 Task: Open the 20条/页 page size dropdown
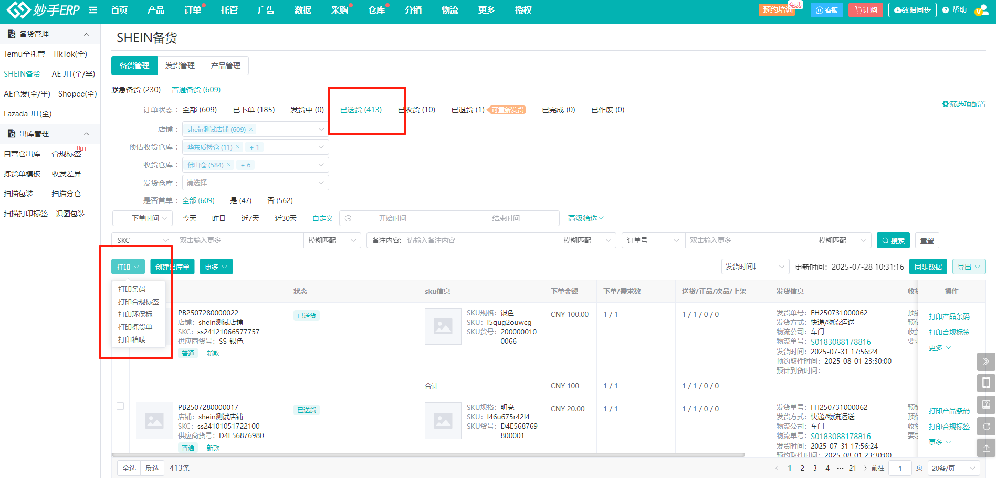[x=954, y=468]
